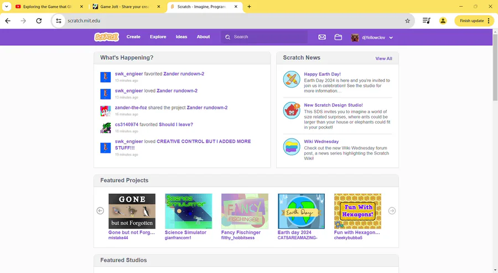Open Fancy Fischinger project thumbnail
Screen dimensions: 498x273
(x=245, y=211)
